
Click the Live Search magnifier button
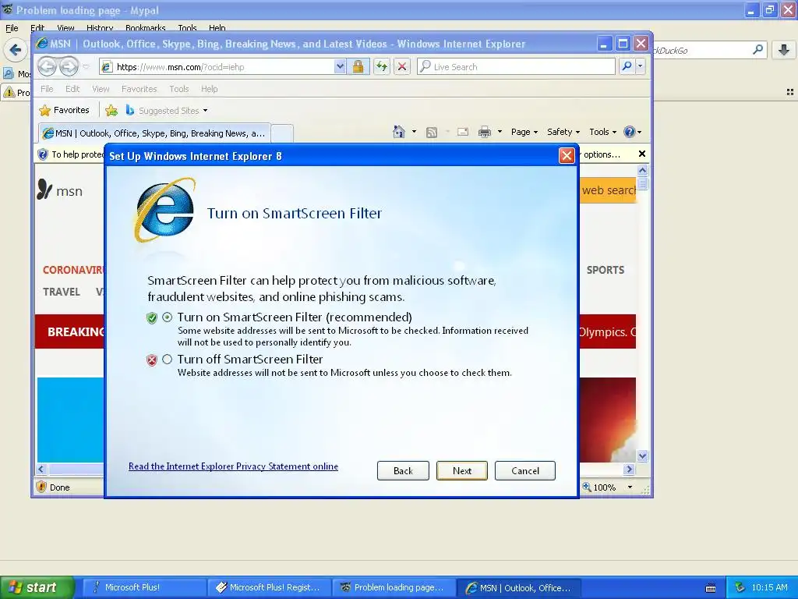point(627,66)
